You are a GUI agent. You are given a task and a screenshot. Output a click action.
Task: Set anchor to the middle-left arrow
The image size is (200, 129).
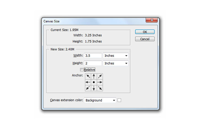click(88, 82)
